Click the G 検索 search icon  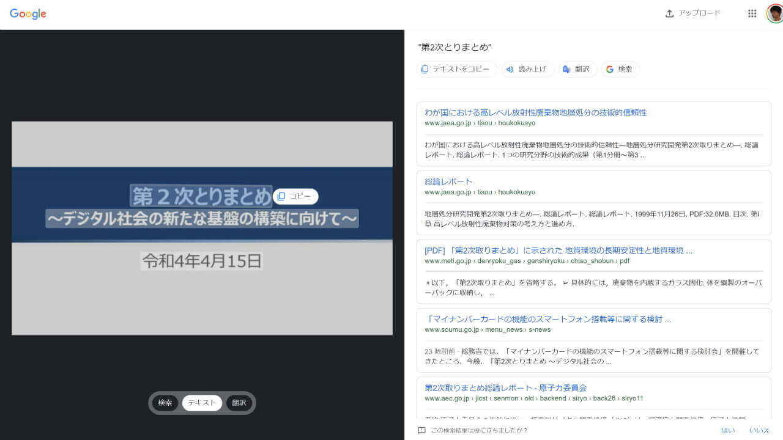609,69
